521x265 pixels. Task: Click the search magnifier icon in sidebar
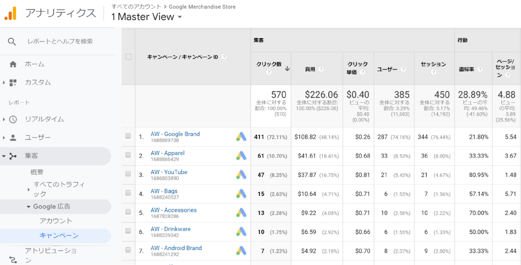point(12,42)
